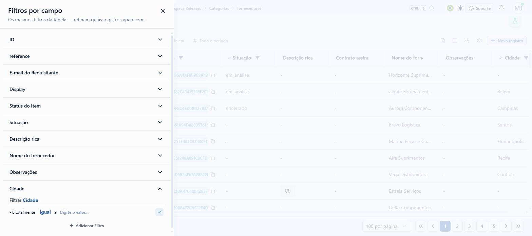Copy the ID in the Horizonte Suprime row
The width and height of the screenshot is (532, 236).
213,75
